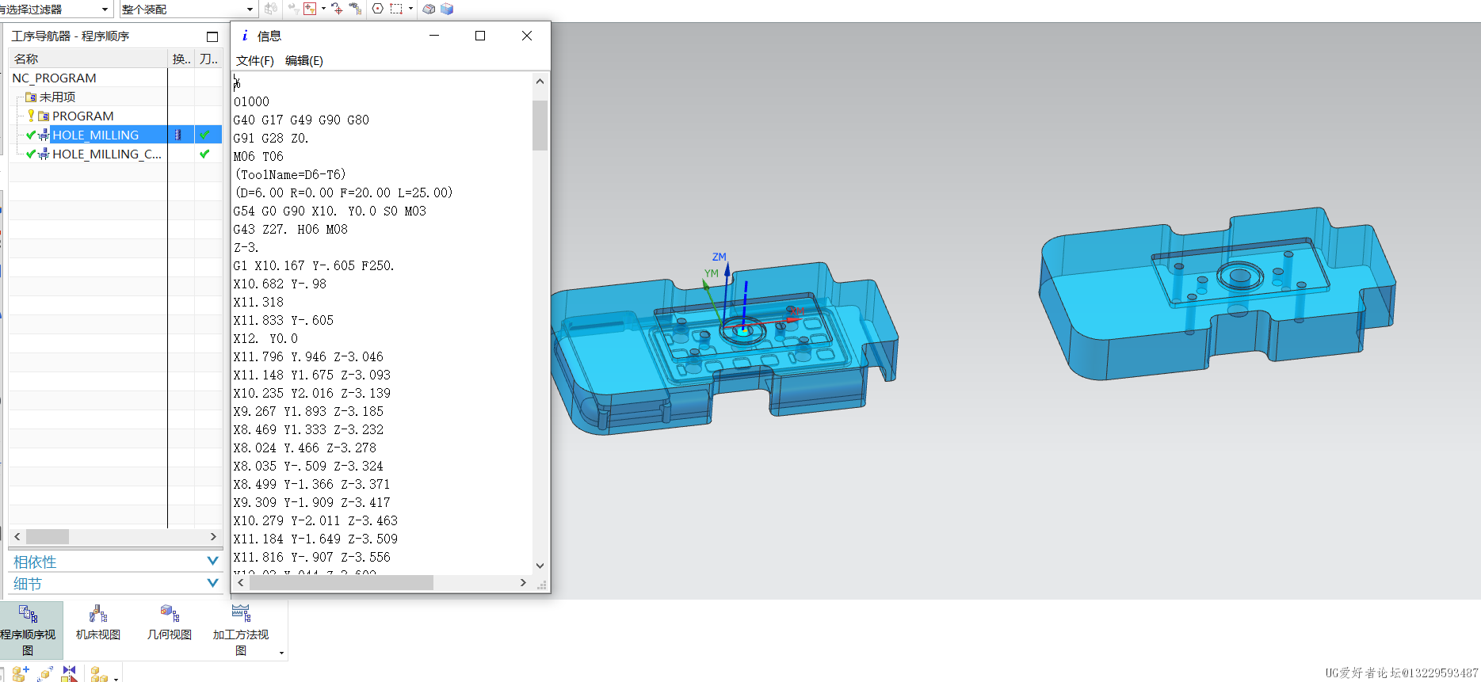Maximize the 信息 window
Screen dimensions: 1481x682
pyautogui.click(x=480, y=36)
